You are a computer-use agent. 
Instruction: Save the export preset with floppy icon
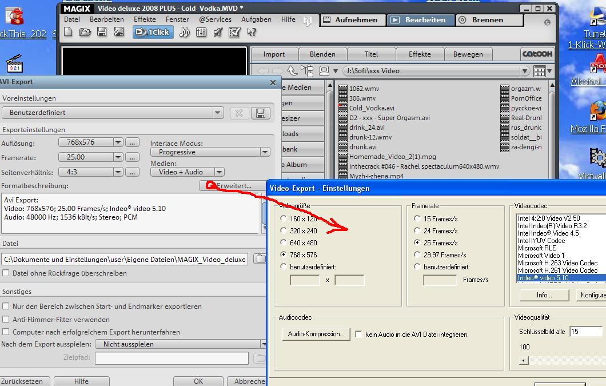(x=261, y=113)
